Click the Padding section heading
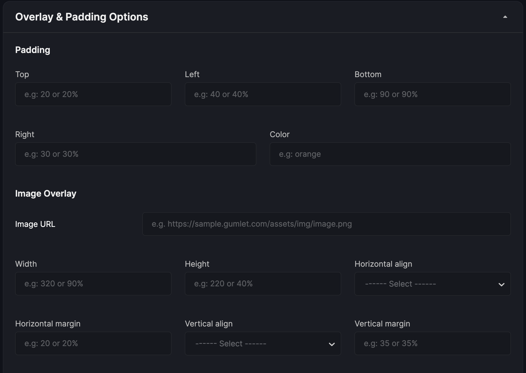The image size is (526, 373). click(x=33, y=50)
